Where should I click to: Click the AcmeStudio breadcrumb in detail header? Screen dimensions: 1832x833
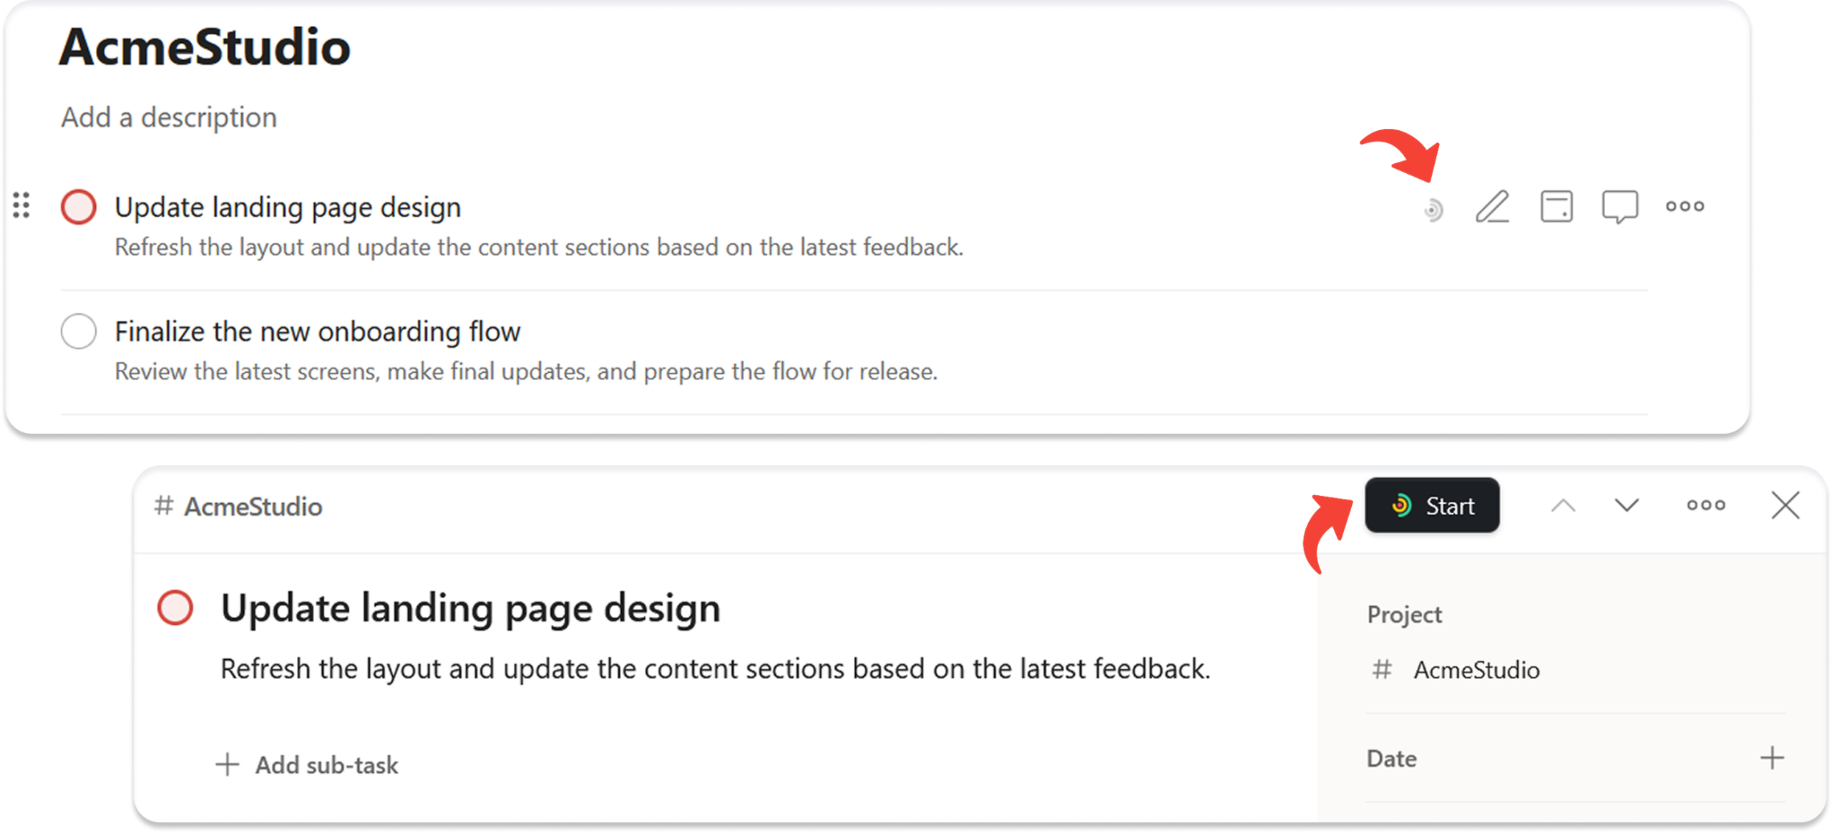(x=238, y=507)
